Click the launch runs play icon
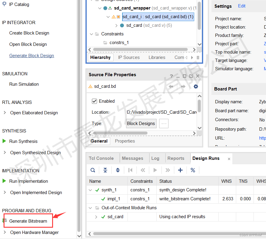Screen dimensions: 266x239 point(155,170)
